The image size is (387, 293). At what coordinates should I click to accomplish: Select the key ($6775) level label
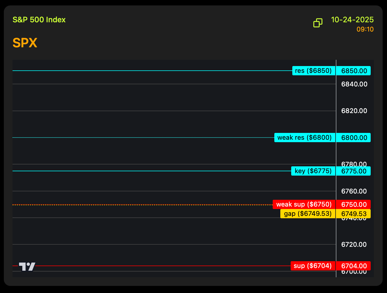point(313,171)
